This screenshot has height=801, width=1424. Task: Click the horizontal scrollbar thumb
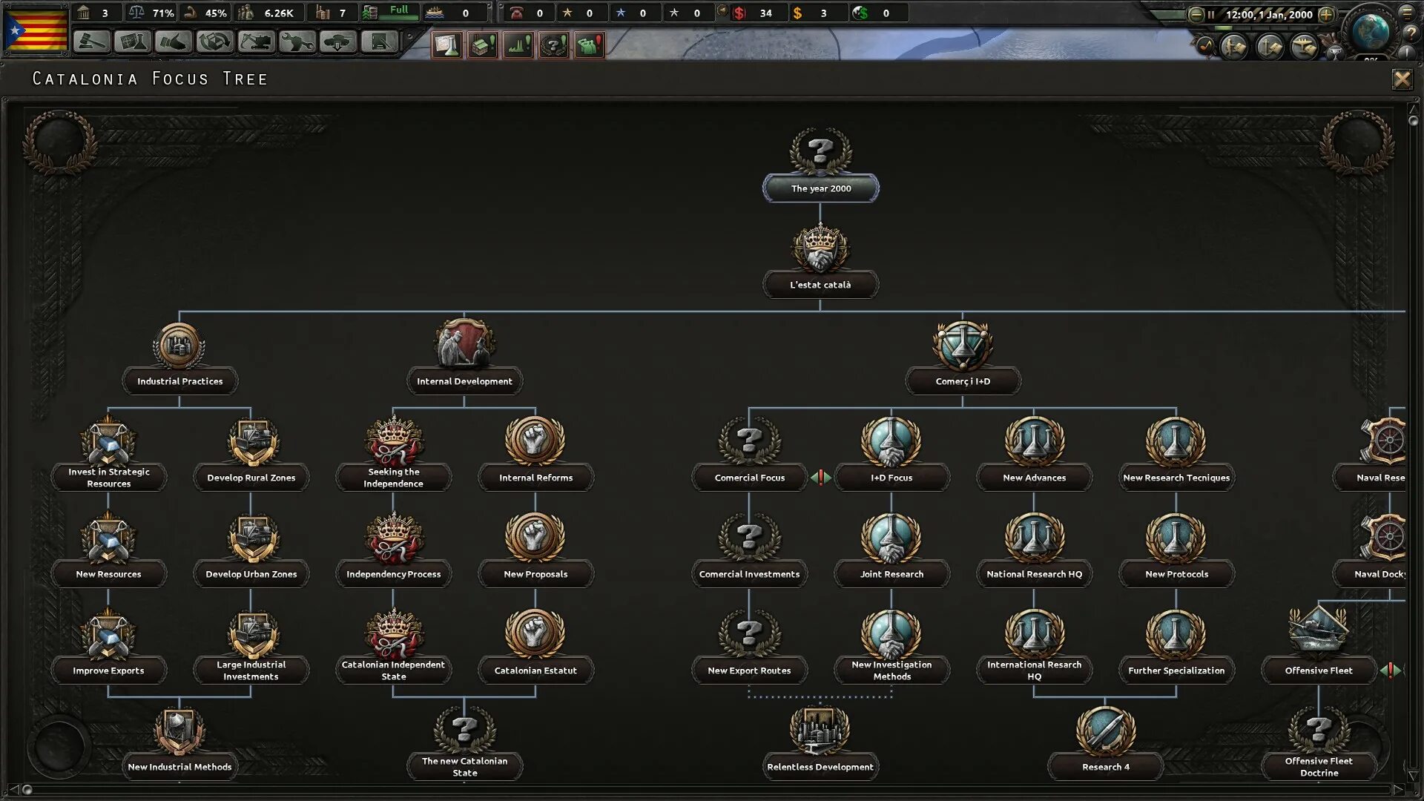[x=27, y=789]
